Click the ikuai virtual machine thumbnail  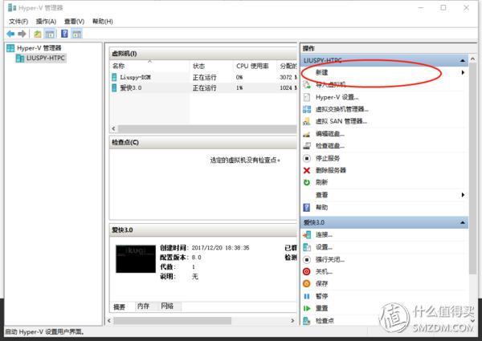(136, 258)
